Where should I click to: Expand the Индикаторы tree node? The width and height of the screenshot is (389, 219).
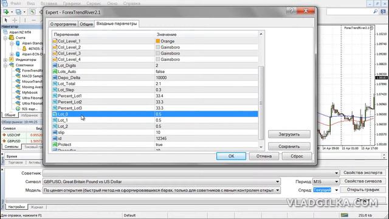click(x=5, y=60)
